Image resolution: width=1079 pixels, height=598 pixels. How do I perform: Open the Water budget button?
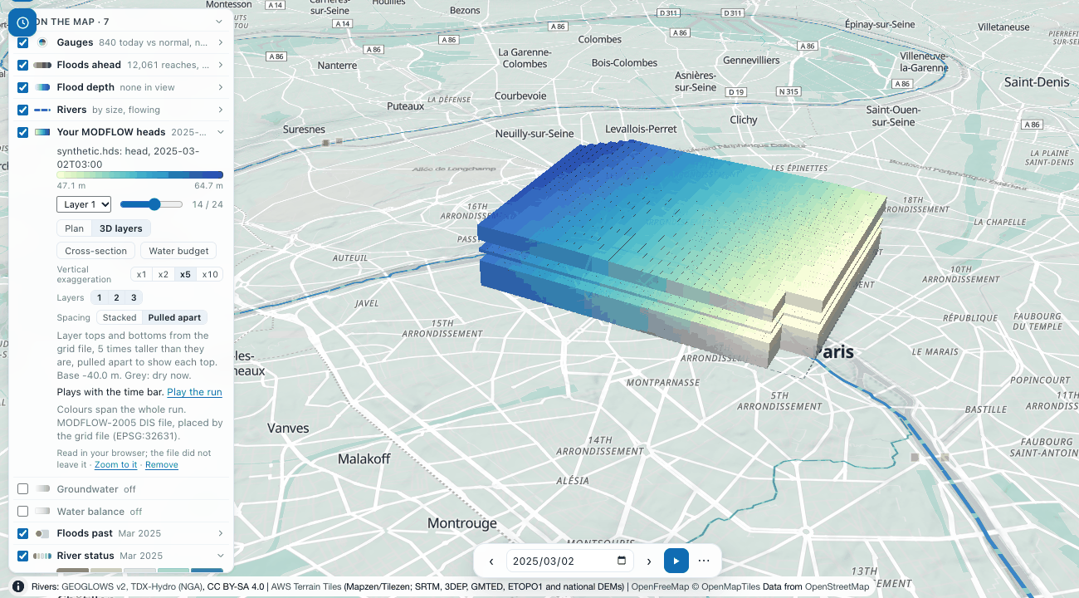coord(178,251)
